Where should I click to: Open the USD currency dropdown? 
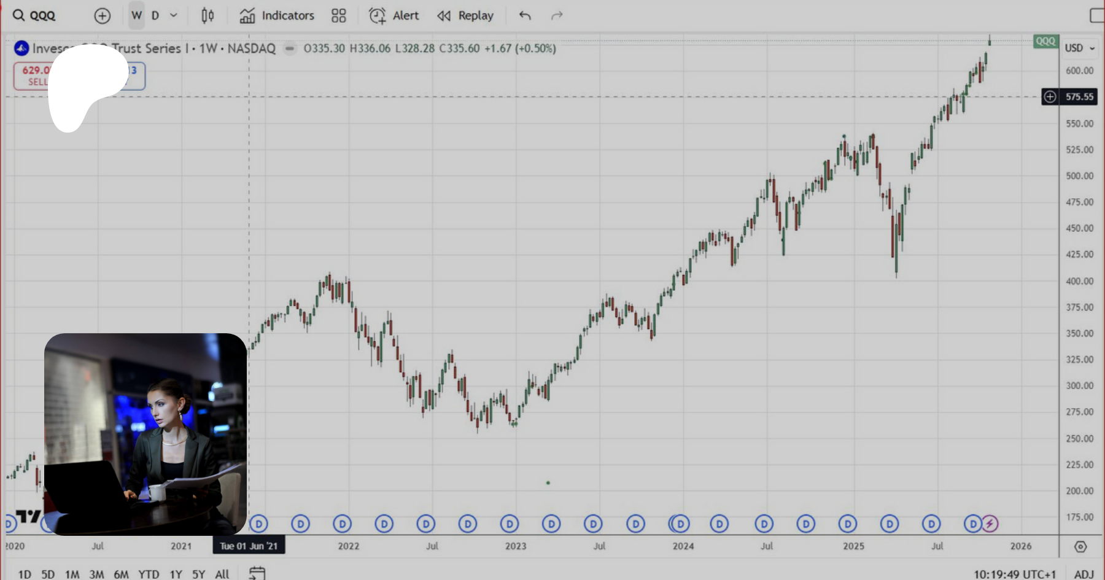1079,48
